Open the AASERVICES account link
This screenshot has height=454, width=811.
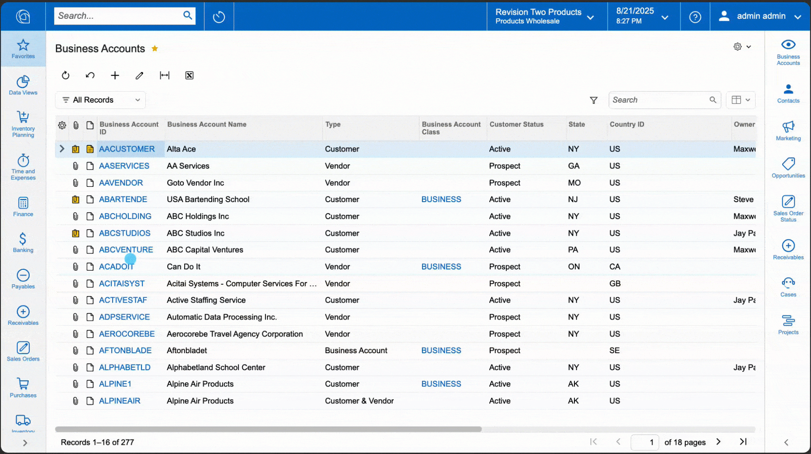[x=124, y=166]
